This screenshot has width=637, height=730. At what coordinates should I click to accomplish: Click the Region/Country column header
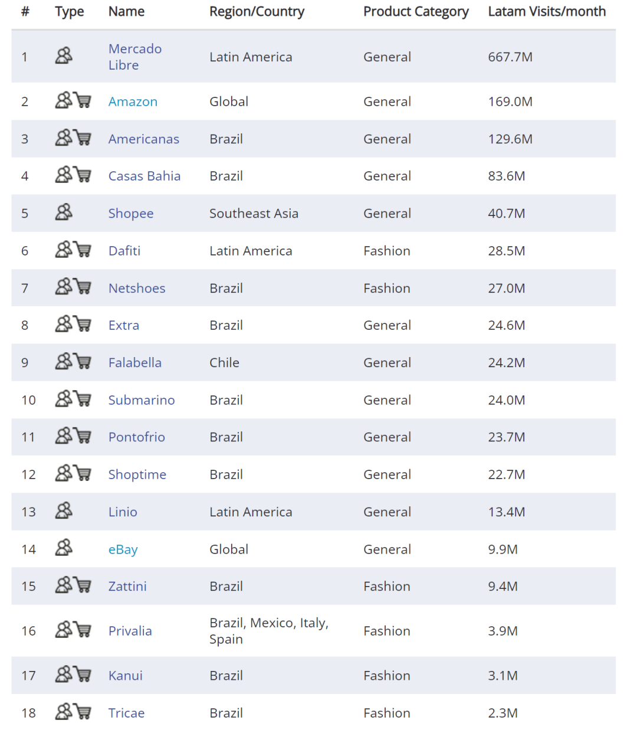click(x=257, y=12)
